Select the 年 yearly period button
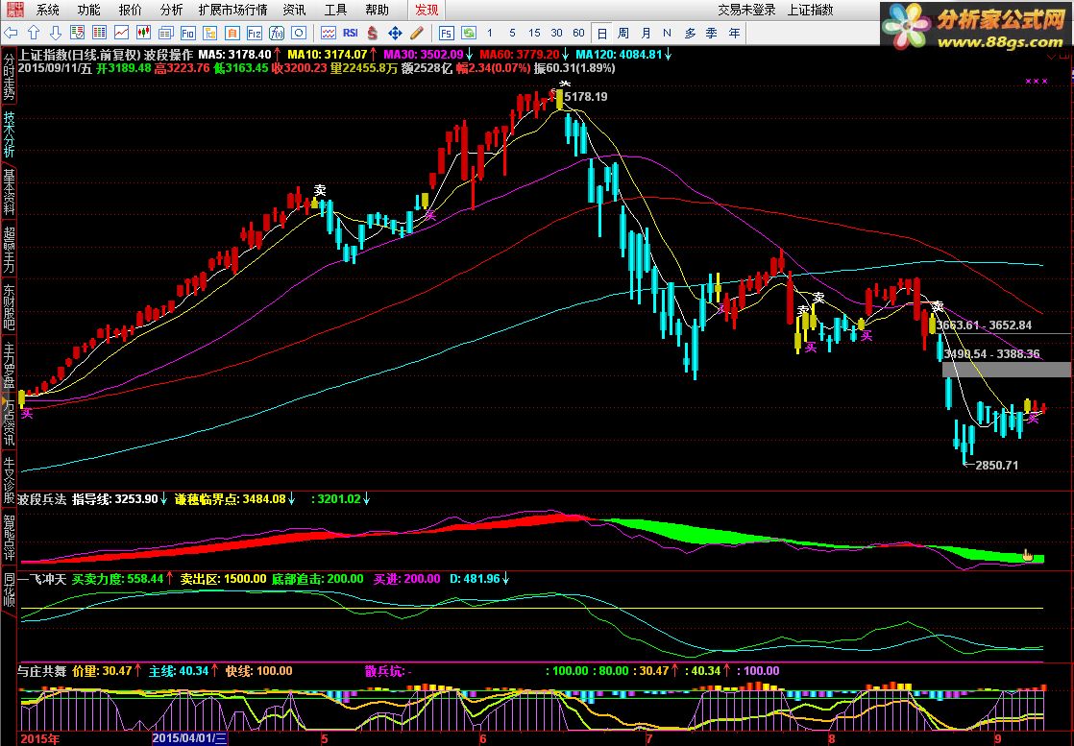 [734, 33]
